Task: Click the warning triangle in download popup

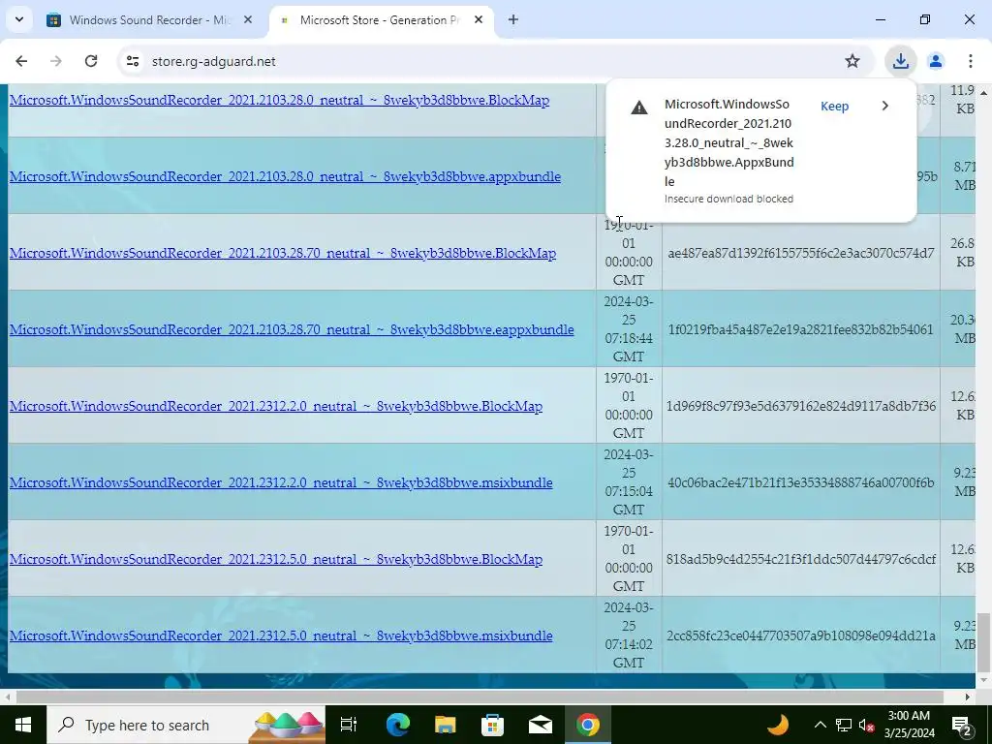Action: click(x=639, y=107)
